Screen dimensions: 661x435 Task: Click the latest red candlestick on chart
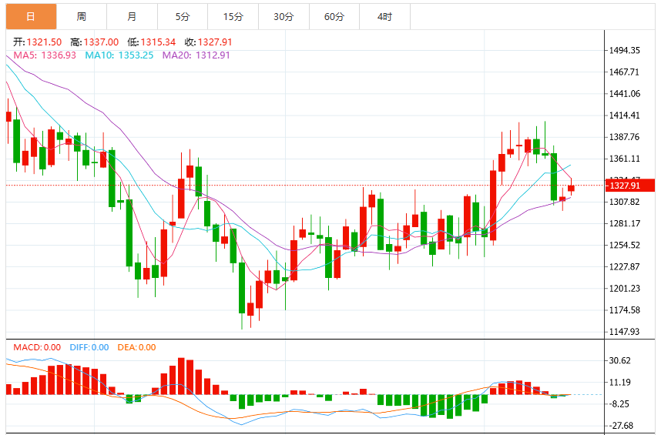click(x=571, y=188)
